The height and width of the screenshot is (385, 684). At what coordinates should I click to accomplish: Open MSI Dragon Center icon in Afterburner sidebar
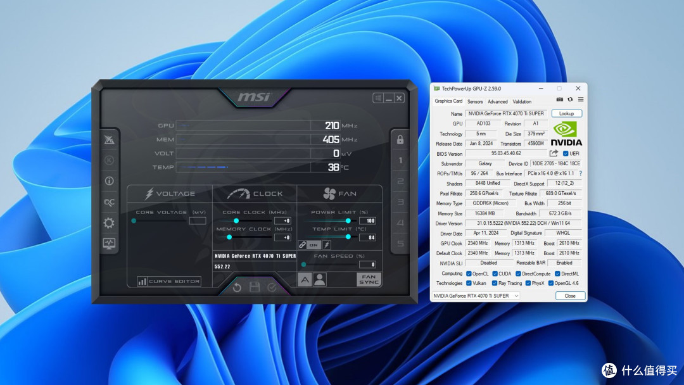click(109, 139)
